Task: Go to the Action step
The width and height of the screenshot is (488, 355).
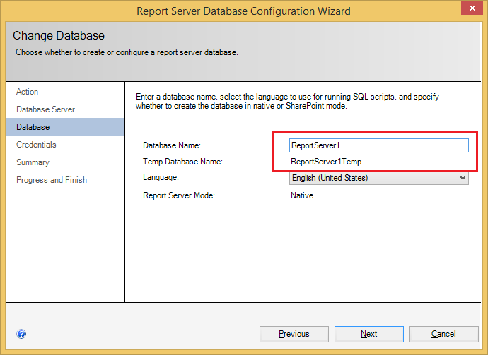Action: click(x=28, y=92)
